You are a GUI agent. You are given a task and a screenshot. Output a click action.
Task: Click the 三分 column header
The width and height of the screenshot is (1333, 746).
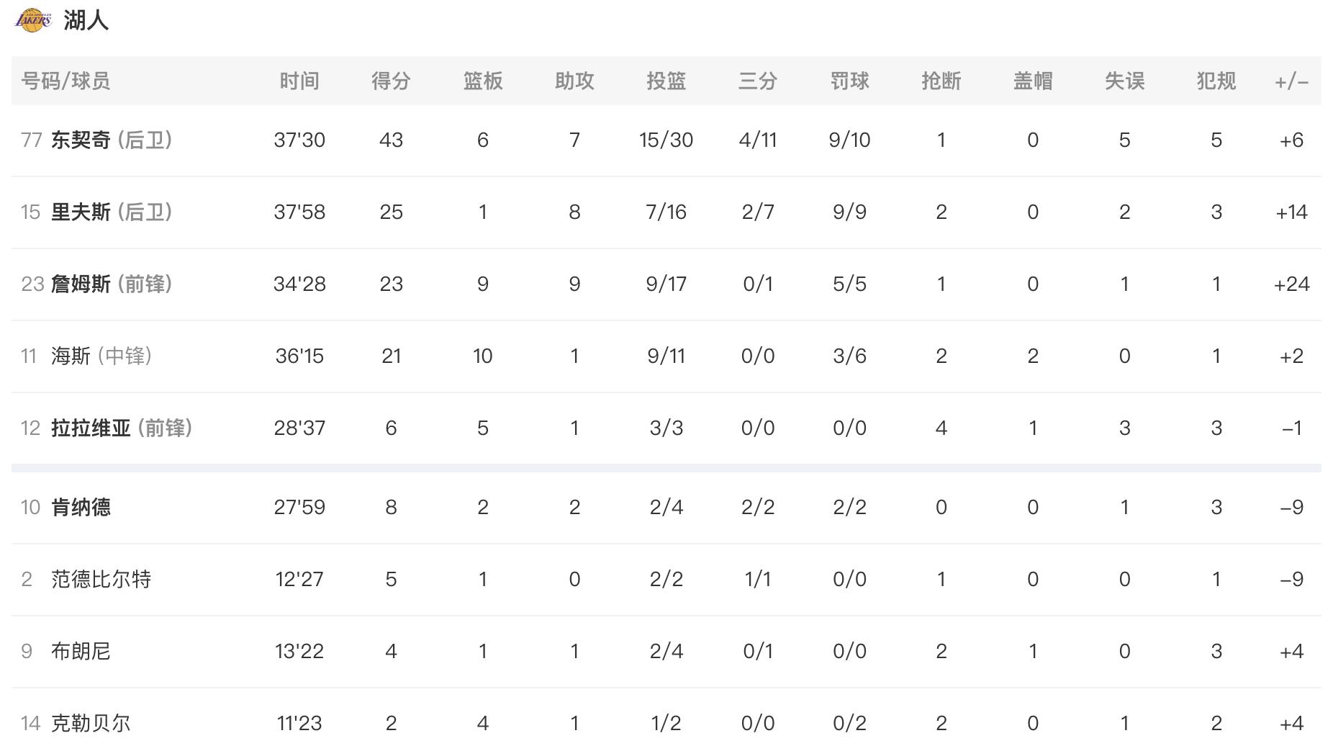758,81
